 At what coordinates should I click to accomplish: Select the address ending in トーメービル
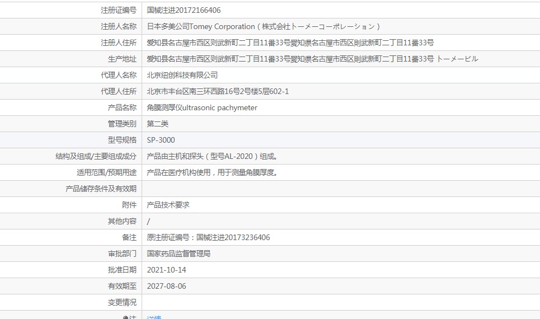coord(312,59)
